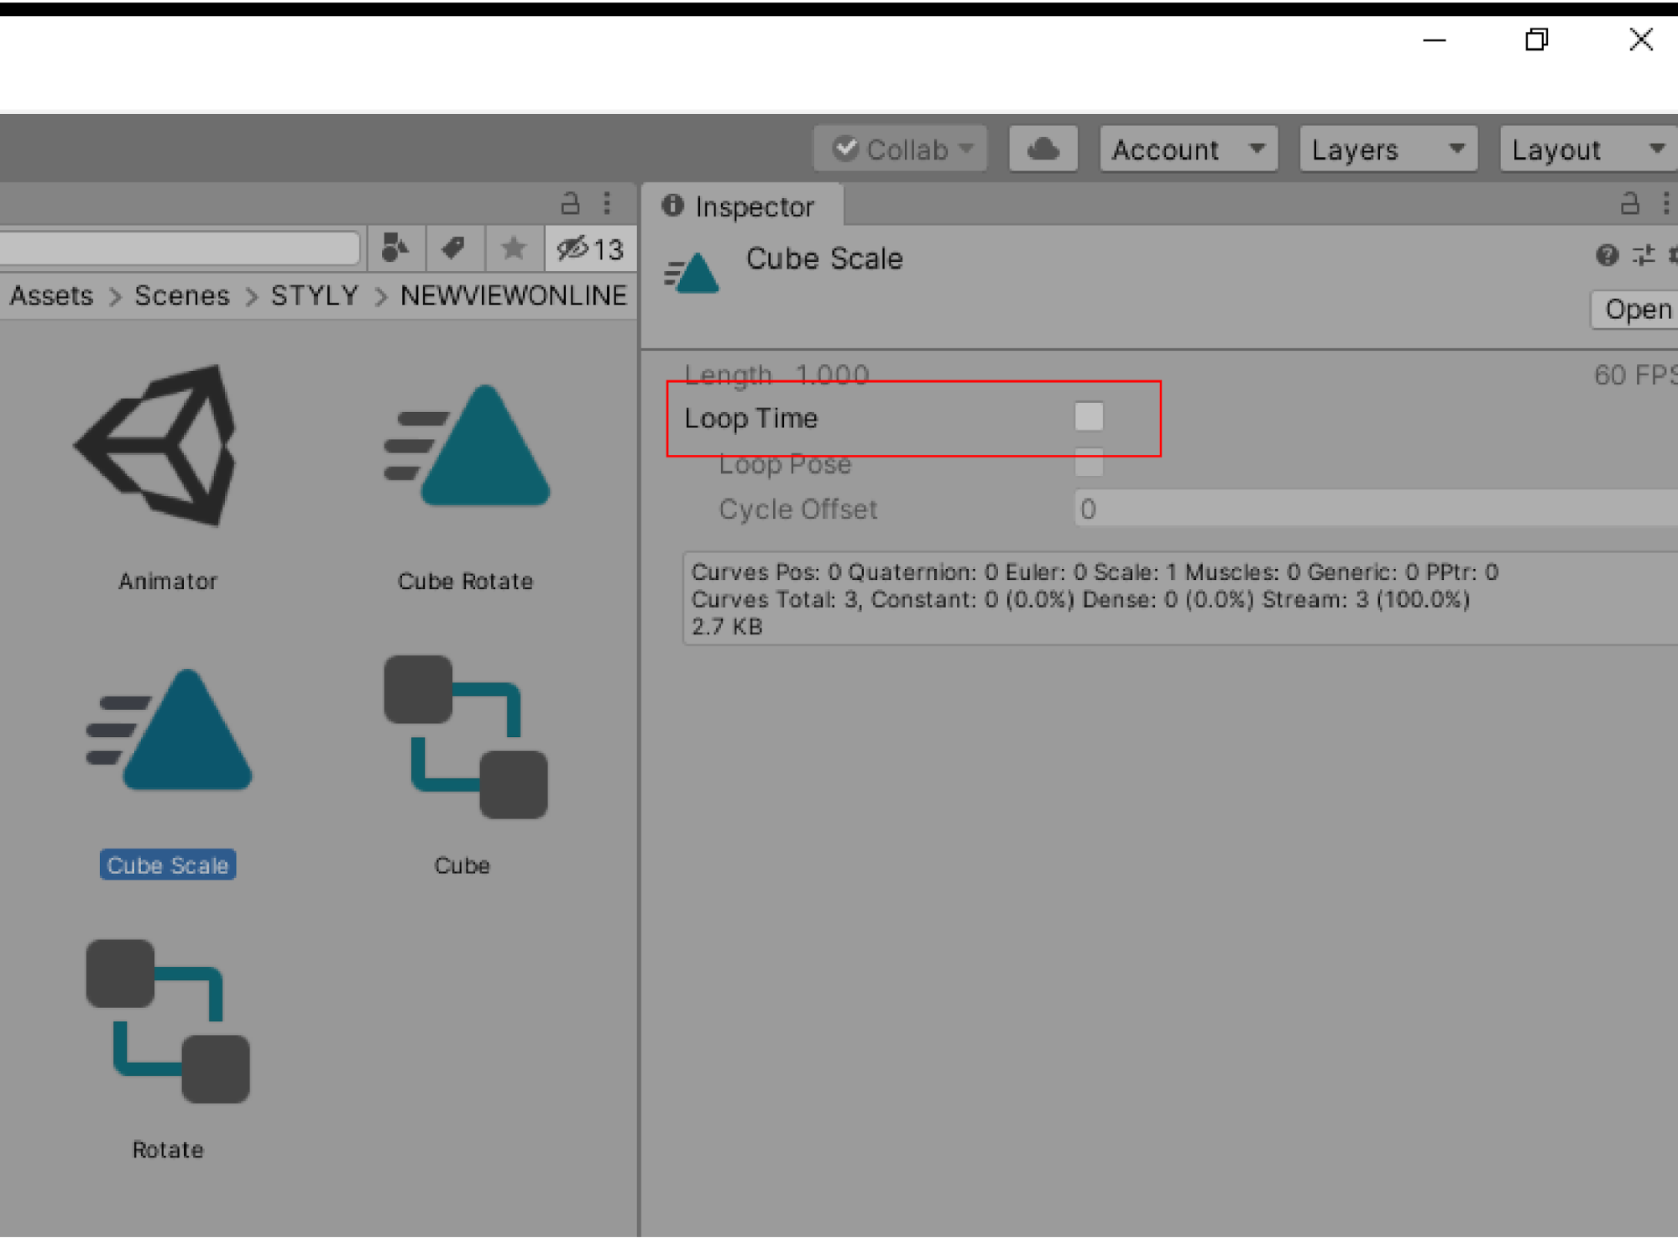The image size is (1678, 1238).
Task: Open the Inspector panel three-dot menu
Action: click(1666, 203)
